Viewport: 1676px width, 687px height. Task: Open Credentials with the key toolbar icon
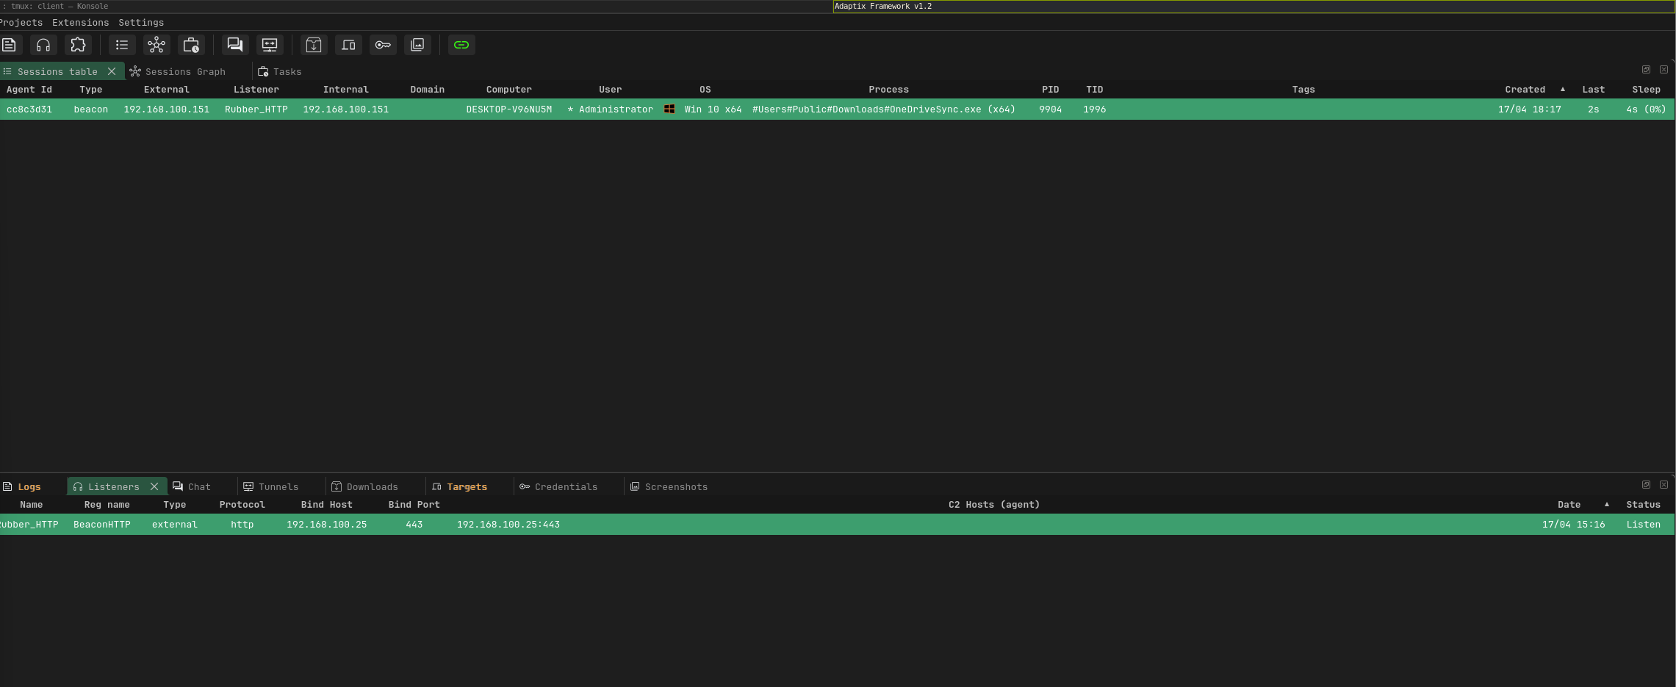tap(383, 45)
